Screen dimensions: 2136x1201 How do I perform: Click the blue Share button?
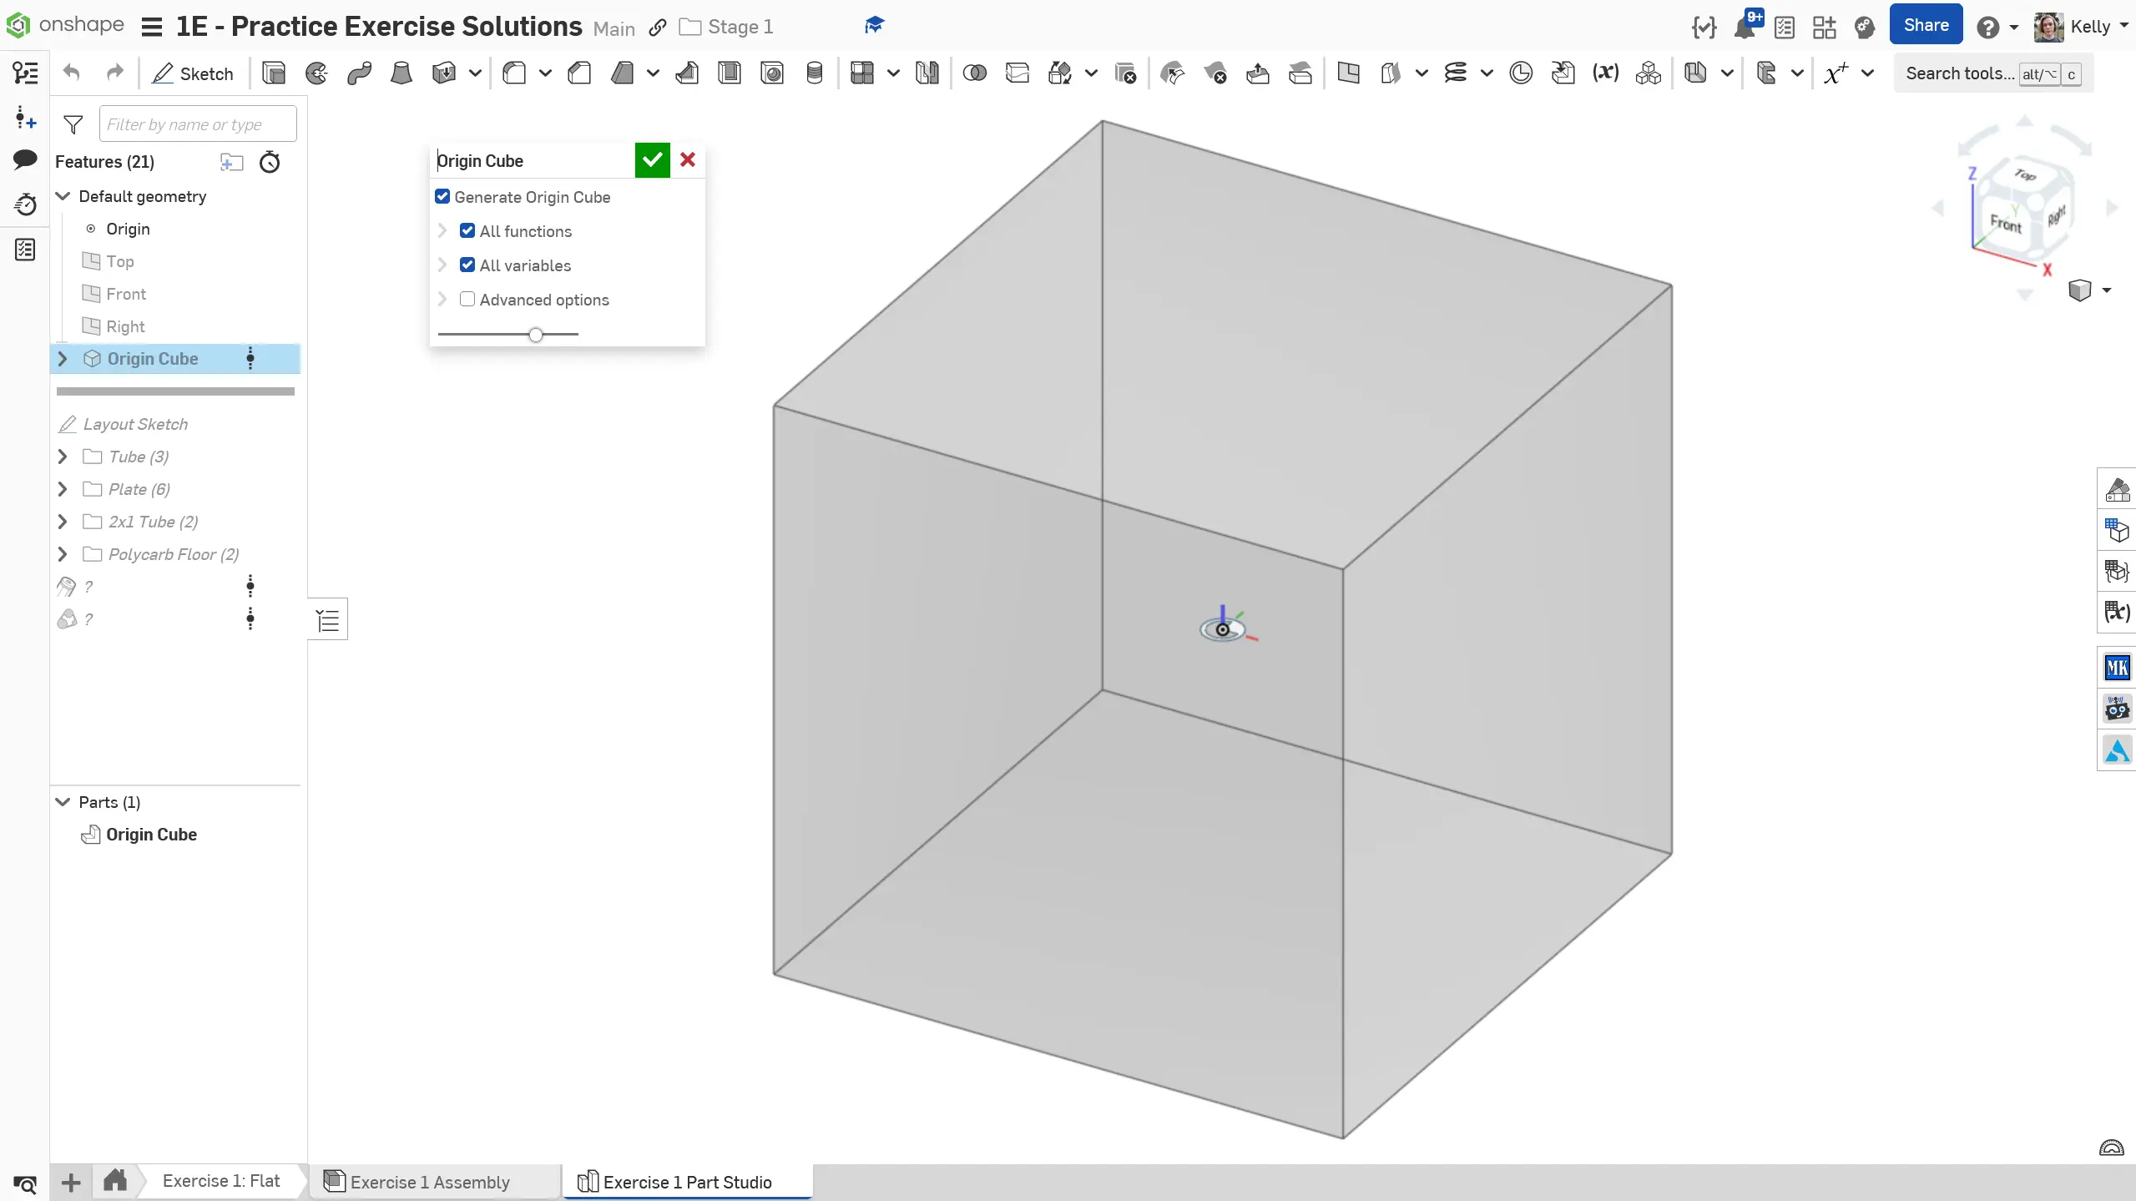click(x=1926, y=25)
